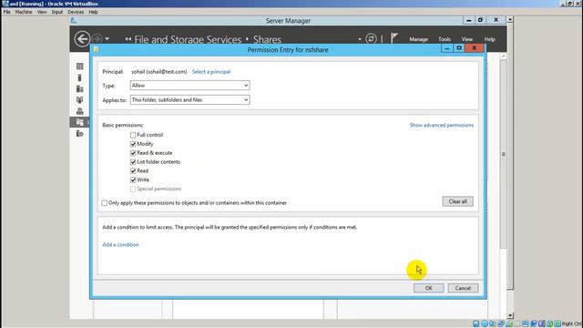Open the navigation history dropdown arrow
The width and height of the screenshot is (583, 328).
coord(107,38)
